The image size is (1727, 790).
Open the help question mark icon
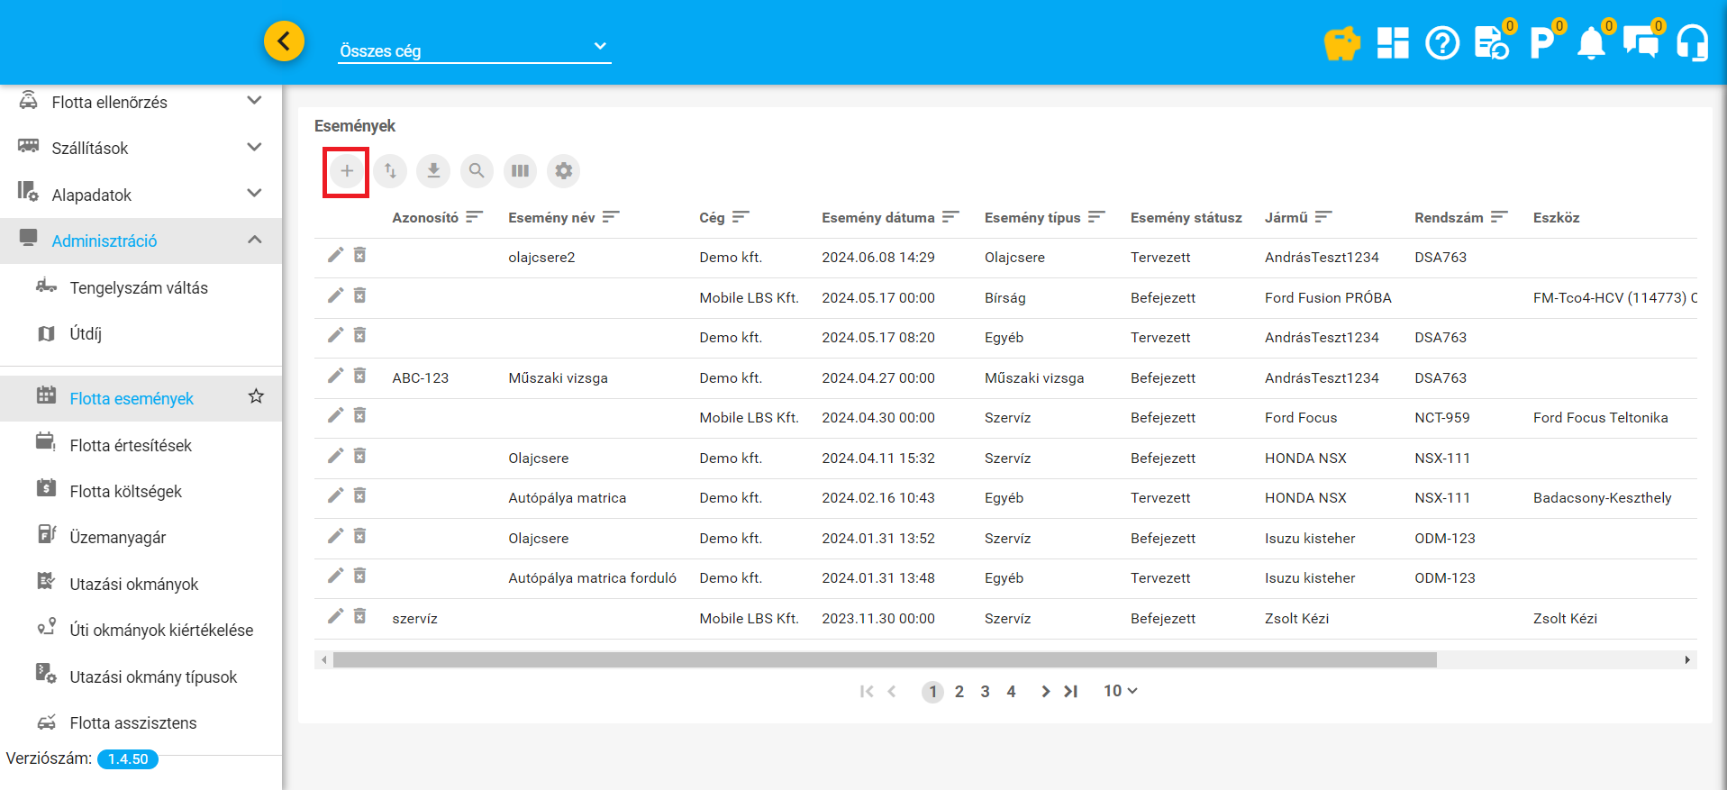coord(1442,43)
